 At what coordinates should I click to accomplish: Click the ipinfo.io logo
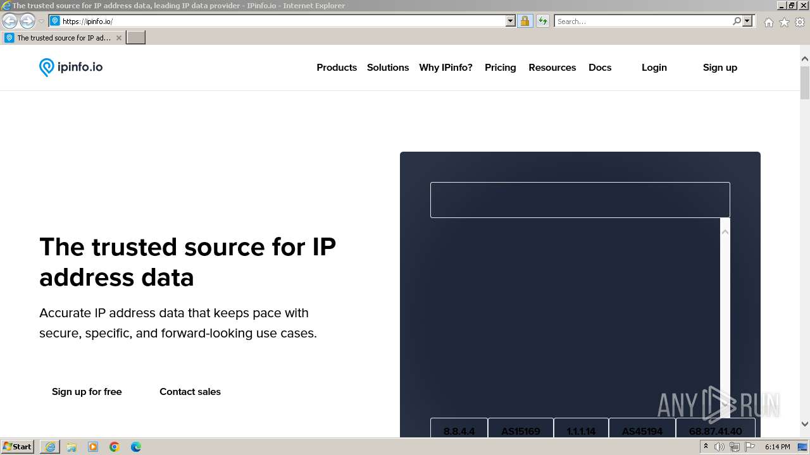71,67
